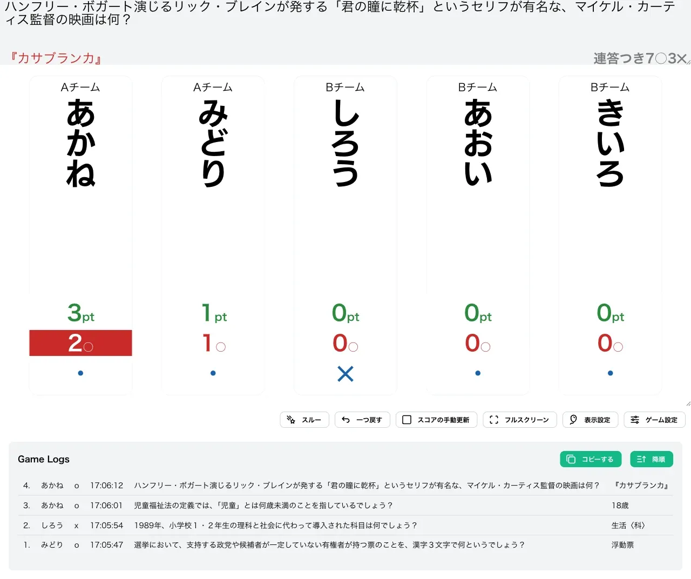Click しろう's blue × mark

[x=345, y=374]
